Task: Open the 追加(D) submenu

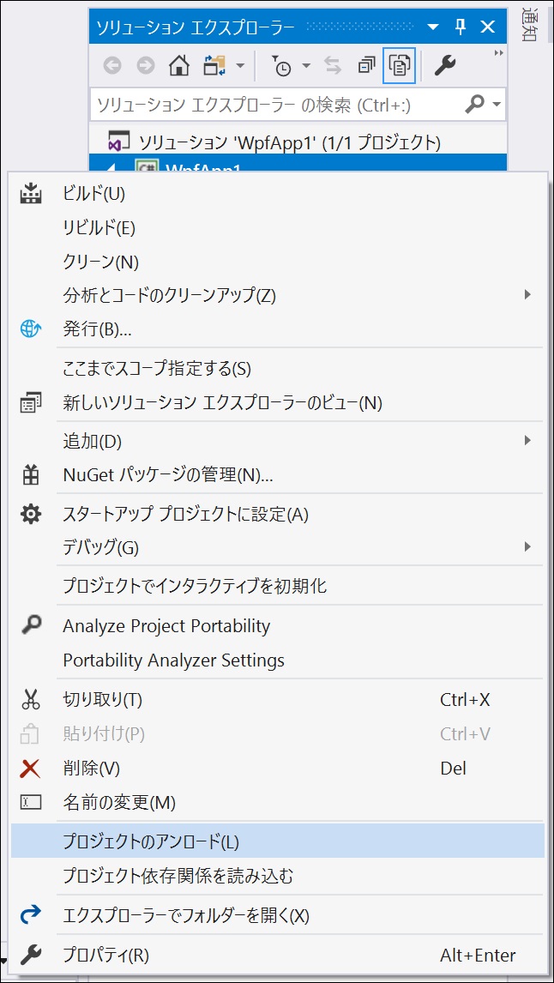Action: (x=277, y=442)
